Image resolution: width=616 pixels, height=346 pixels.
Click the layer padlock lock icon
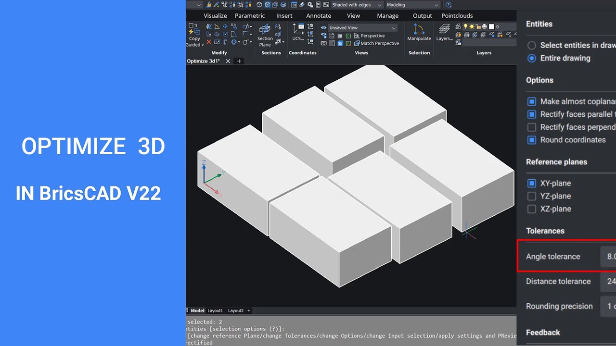478,27
